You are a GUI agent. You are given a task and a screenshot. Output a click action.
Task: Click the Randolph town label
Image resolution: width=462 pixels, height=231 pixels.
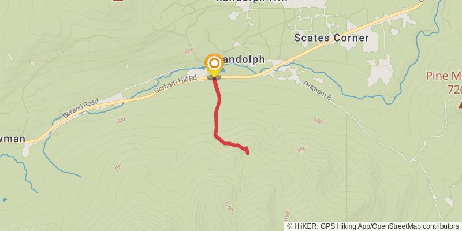pyautogui.click(x=242, y=60)
